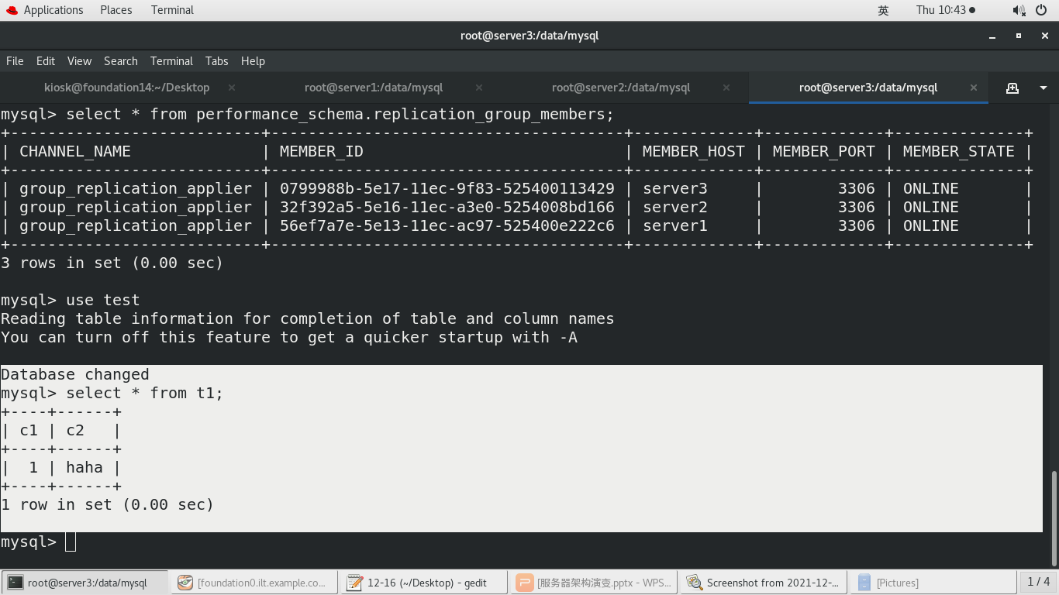Open Firefox showing foundation0.ilt.example.co page
Image resolution: width=1059 pixels, height=595 pixels.
[x=254, y=582]
